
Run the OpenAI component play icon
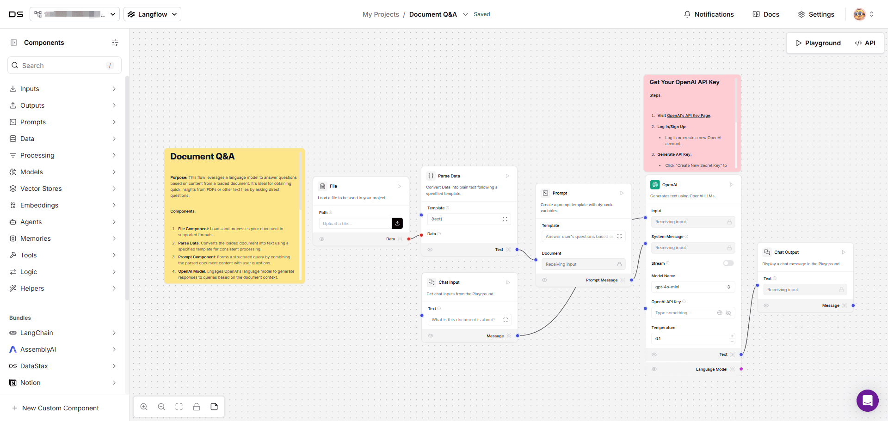(x=732, y=185)
